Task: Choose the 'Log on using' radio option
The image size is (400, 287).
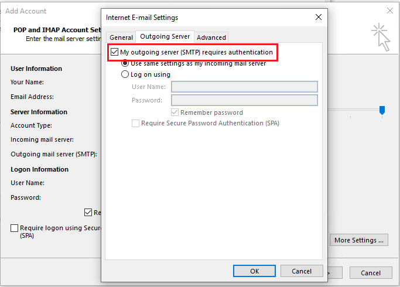Action: coord(125,74)
